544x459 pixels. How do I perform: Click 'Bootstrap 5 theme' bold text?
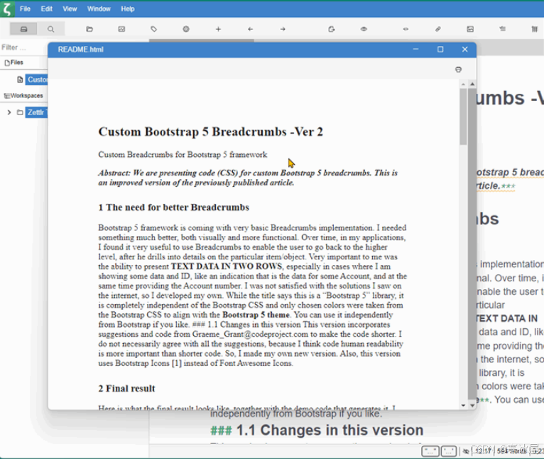(256, 315)
